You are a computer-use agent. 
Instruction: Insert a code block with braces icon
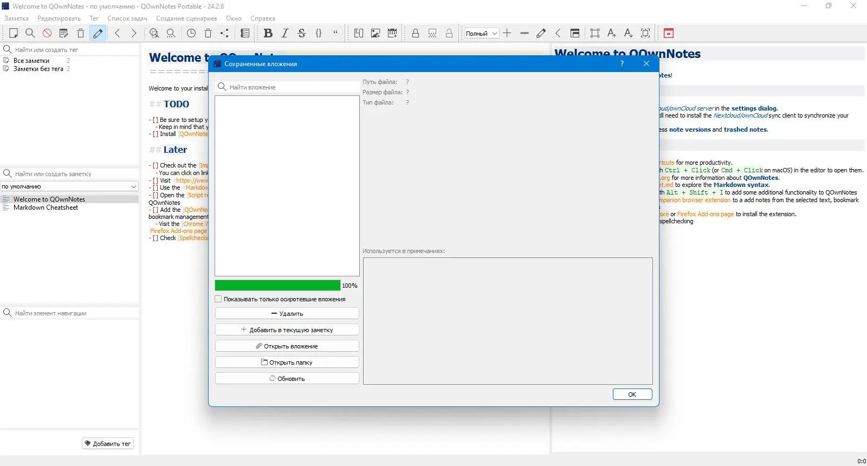319,33
